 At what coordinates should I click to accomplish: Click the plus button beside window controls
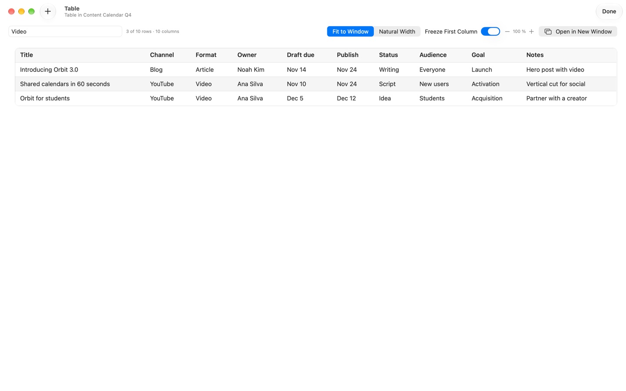tap(48, 11)
